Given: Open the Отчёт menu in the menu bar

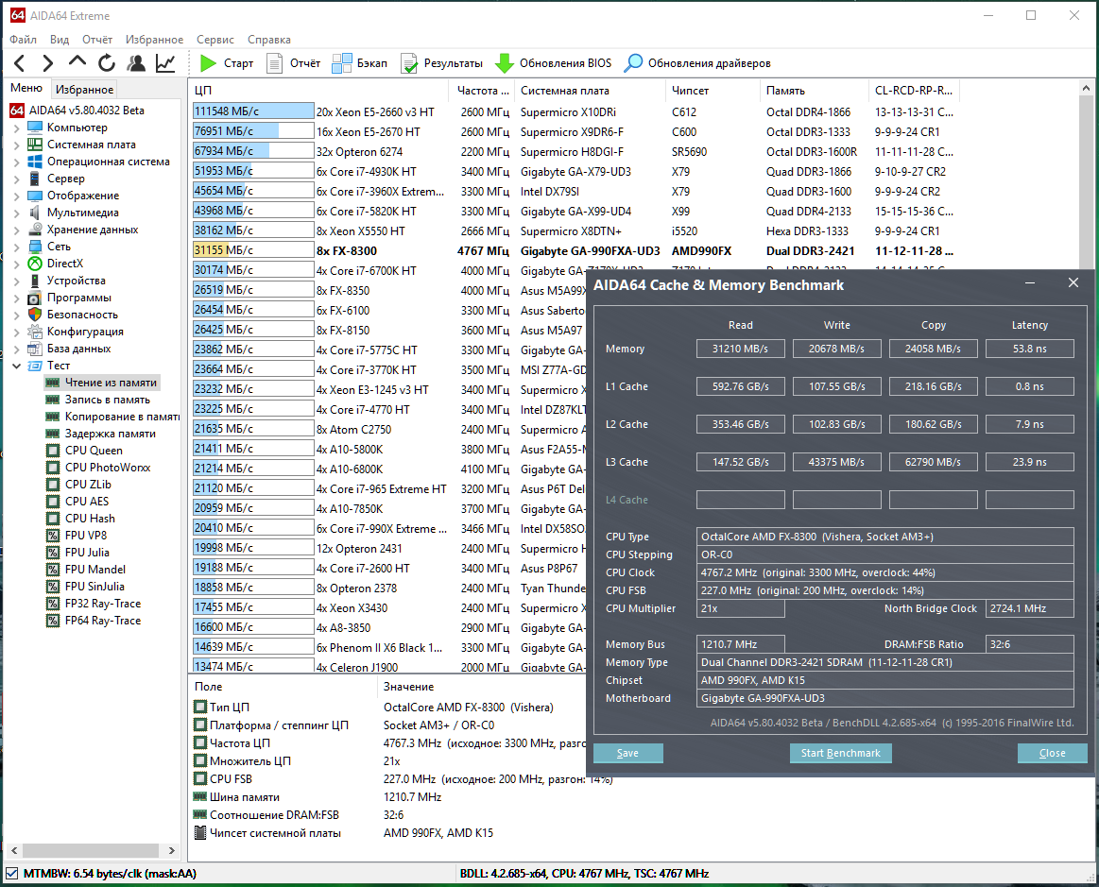Looking at the screenshot, I should (97, 40).
